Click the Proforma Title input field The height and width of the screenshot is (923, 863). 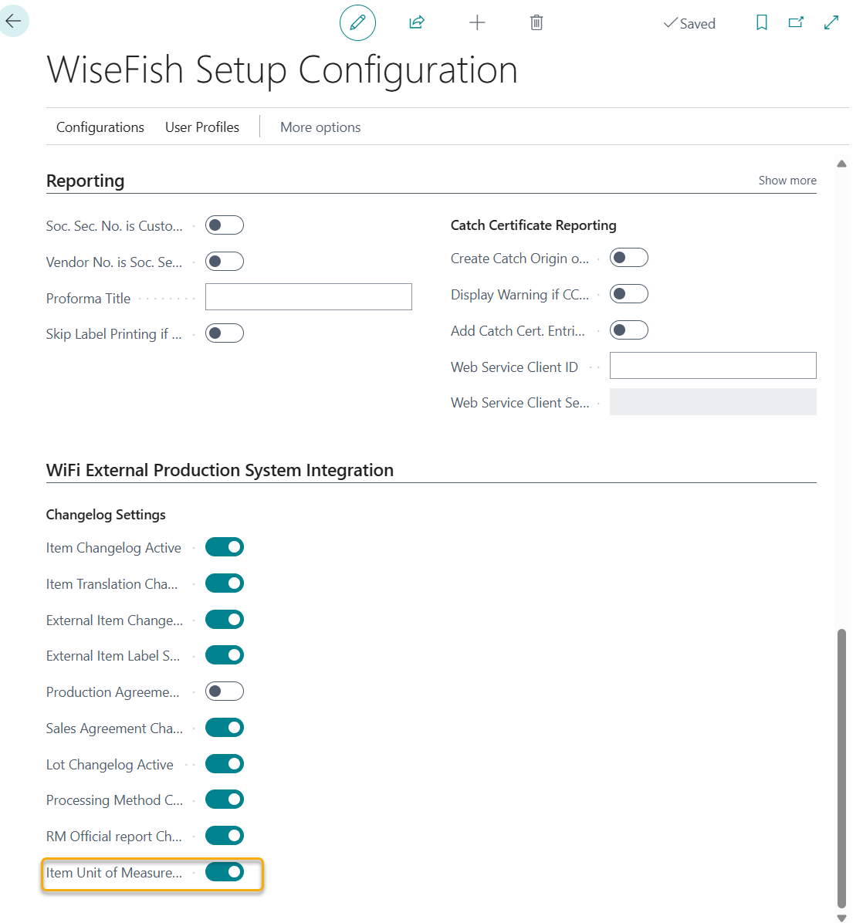pyautogui.click(x=309, y=297)
